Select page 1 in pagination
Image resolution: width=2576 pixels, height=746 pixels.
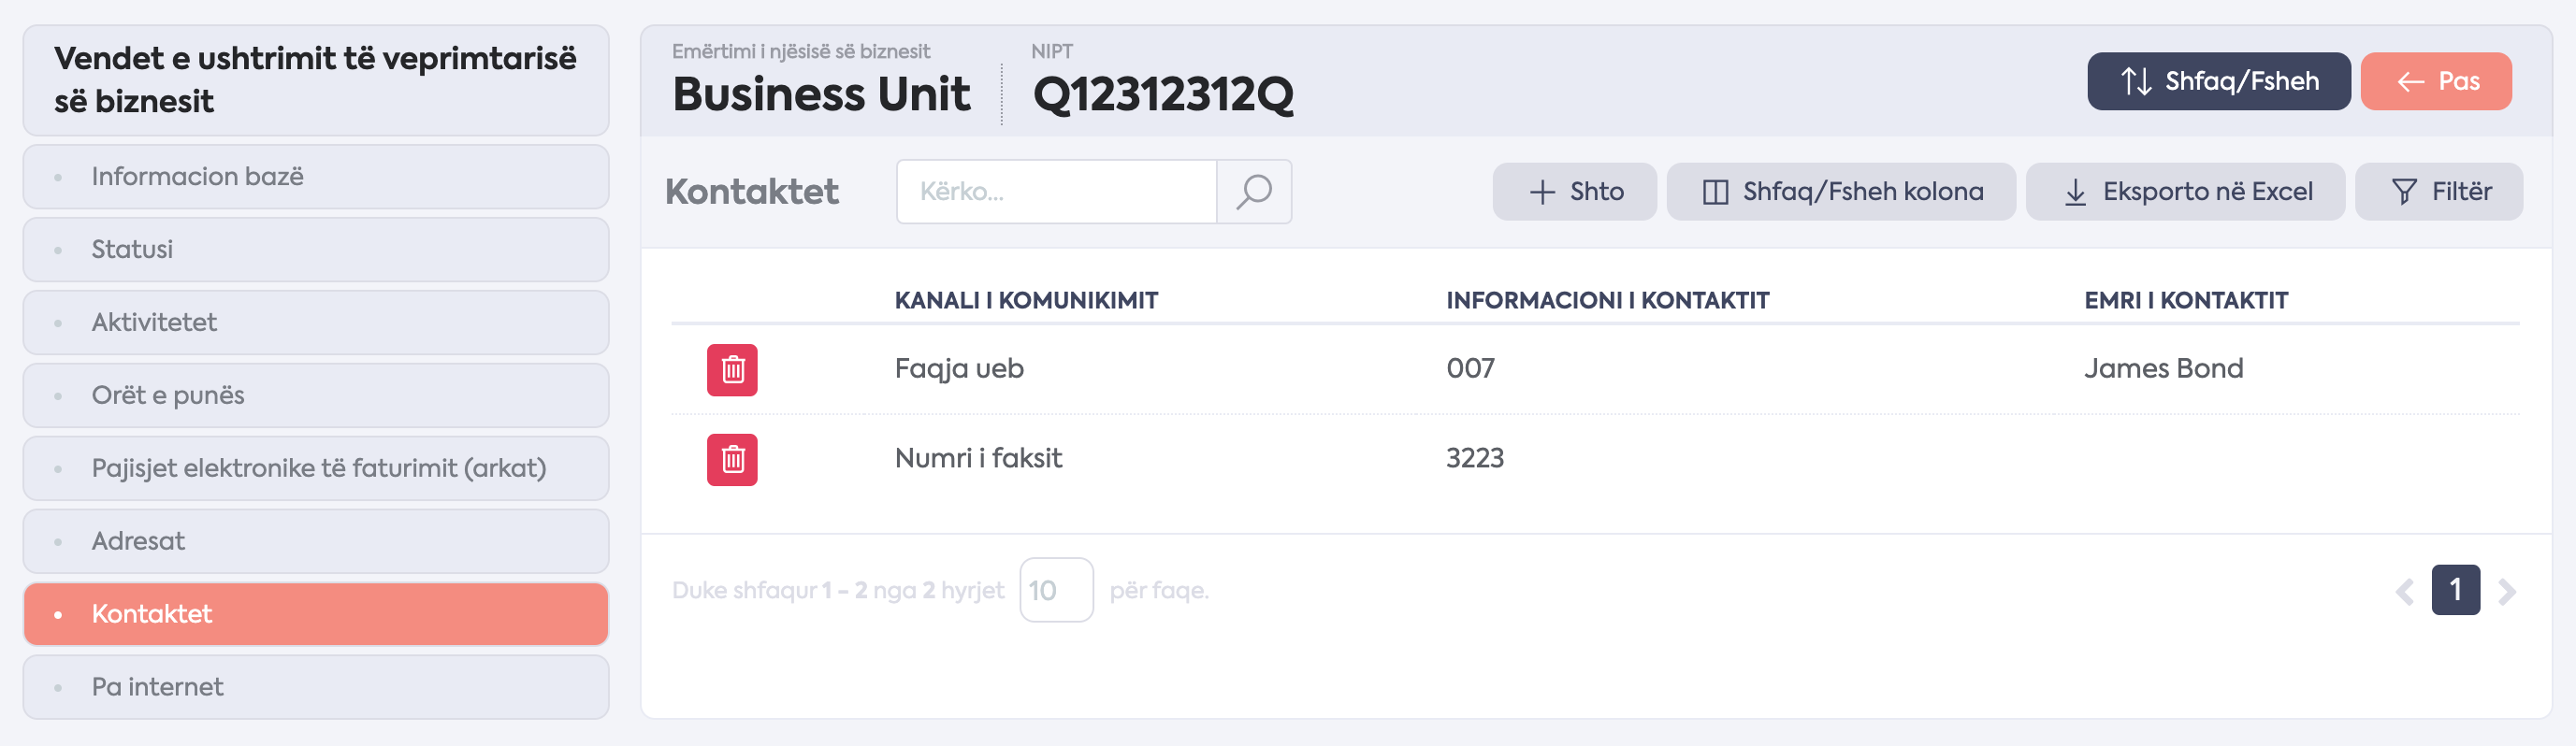[2456, 590]
